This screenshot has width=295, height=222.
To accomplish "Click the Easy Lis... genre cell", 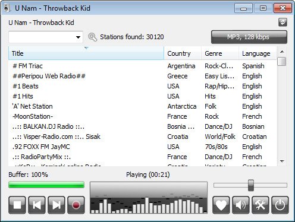I will coord(219,76).
